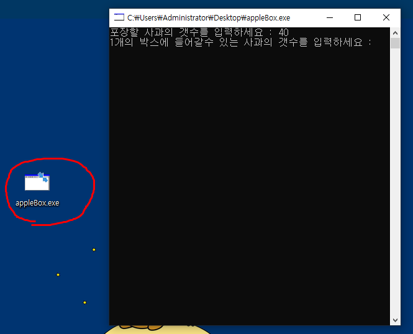The width and height of the screenshot is (413, 334).
Task: Click the second console prompt line starting with 1개의 박스에
Action: pyautogui.click(x=241, y=42)
